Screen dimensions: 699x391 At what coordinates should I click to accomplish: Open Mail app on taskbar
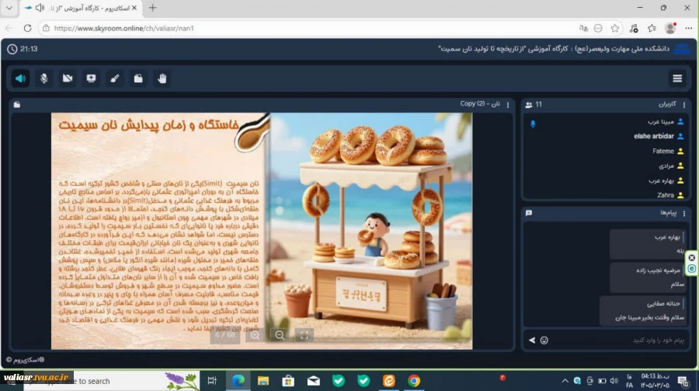click(x=314, y=381)
